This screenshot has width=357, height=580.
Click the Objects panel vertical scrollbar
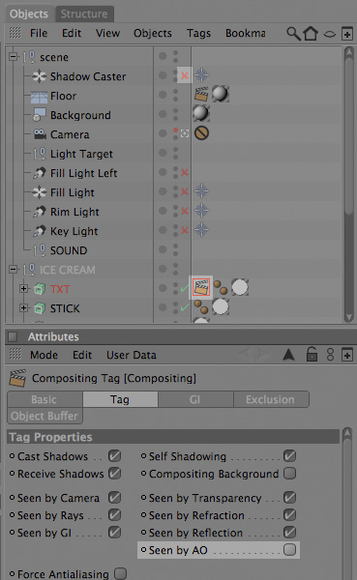[x=348, y=185]
